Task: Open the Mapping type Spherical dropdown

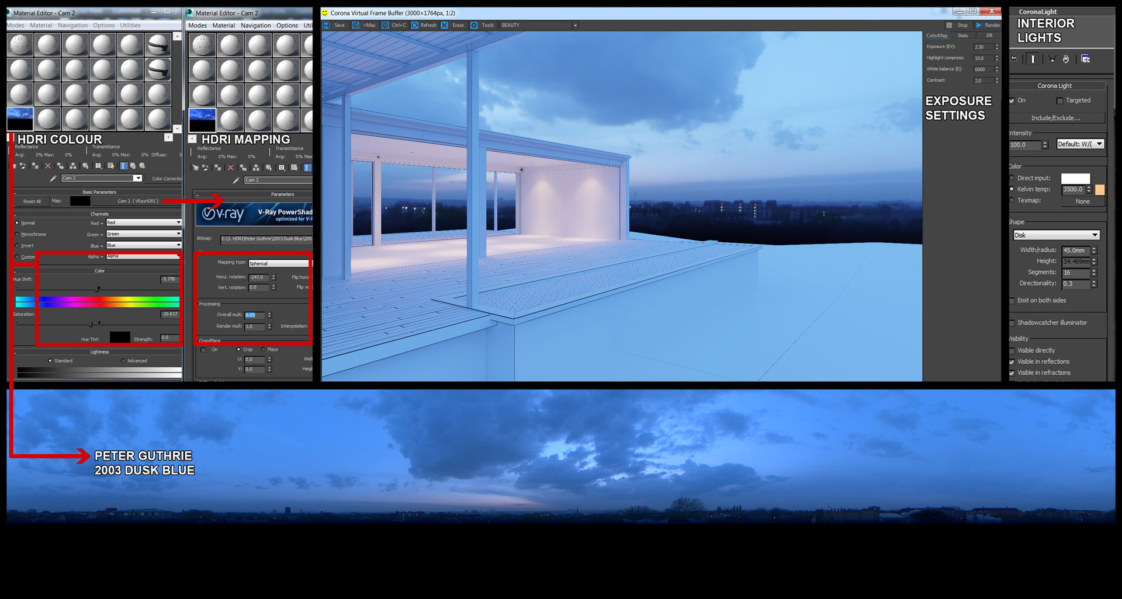Action: coord(280,263)
